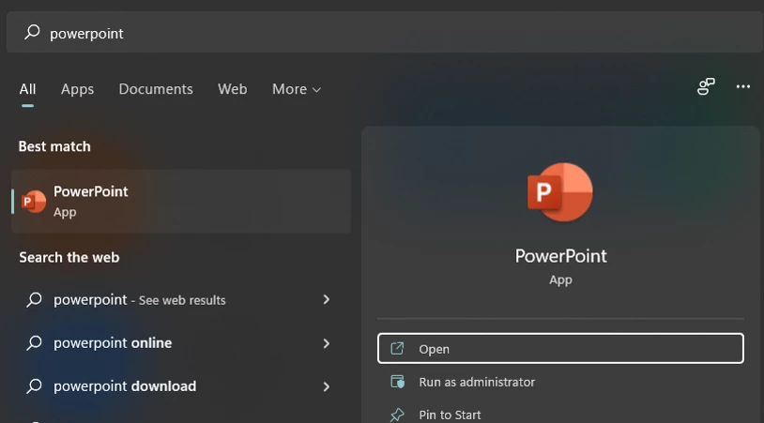Switch to the Web tab
Image resolution: width=764 pixels, height=423 pixels.
(233, 89)
